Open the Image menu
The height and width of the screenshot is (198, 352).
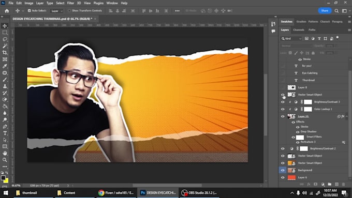(x=29, y=3)
